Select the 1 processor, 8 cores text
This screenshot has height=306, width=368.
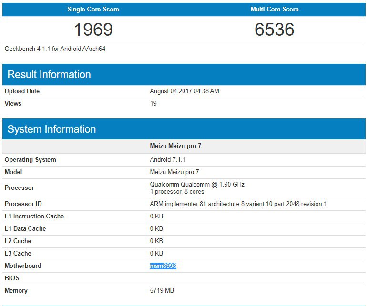coord(177,192)
